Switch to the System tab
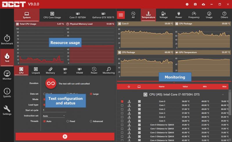Screen dimensions: 232x142 click(x=27, y=15)
